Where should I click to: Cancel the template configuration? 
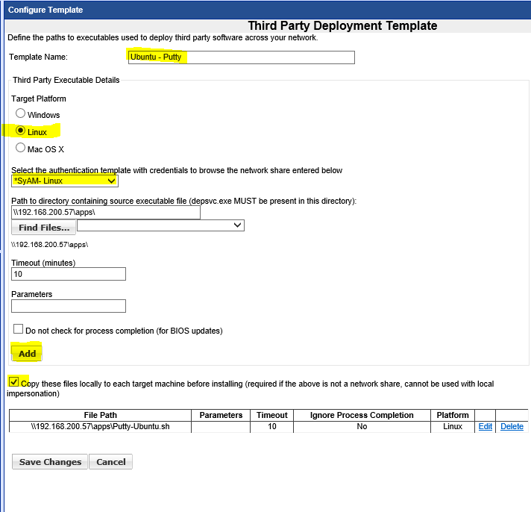click(x=110, y=462)
